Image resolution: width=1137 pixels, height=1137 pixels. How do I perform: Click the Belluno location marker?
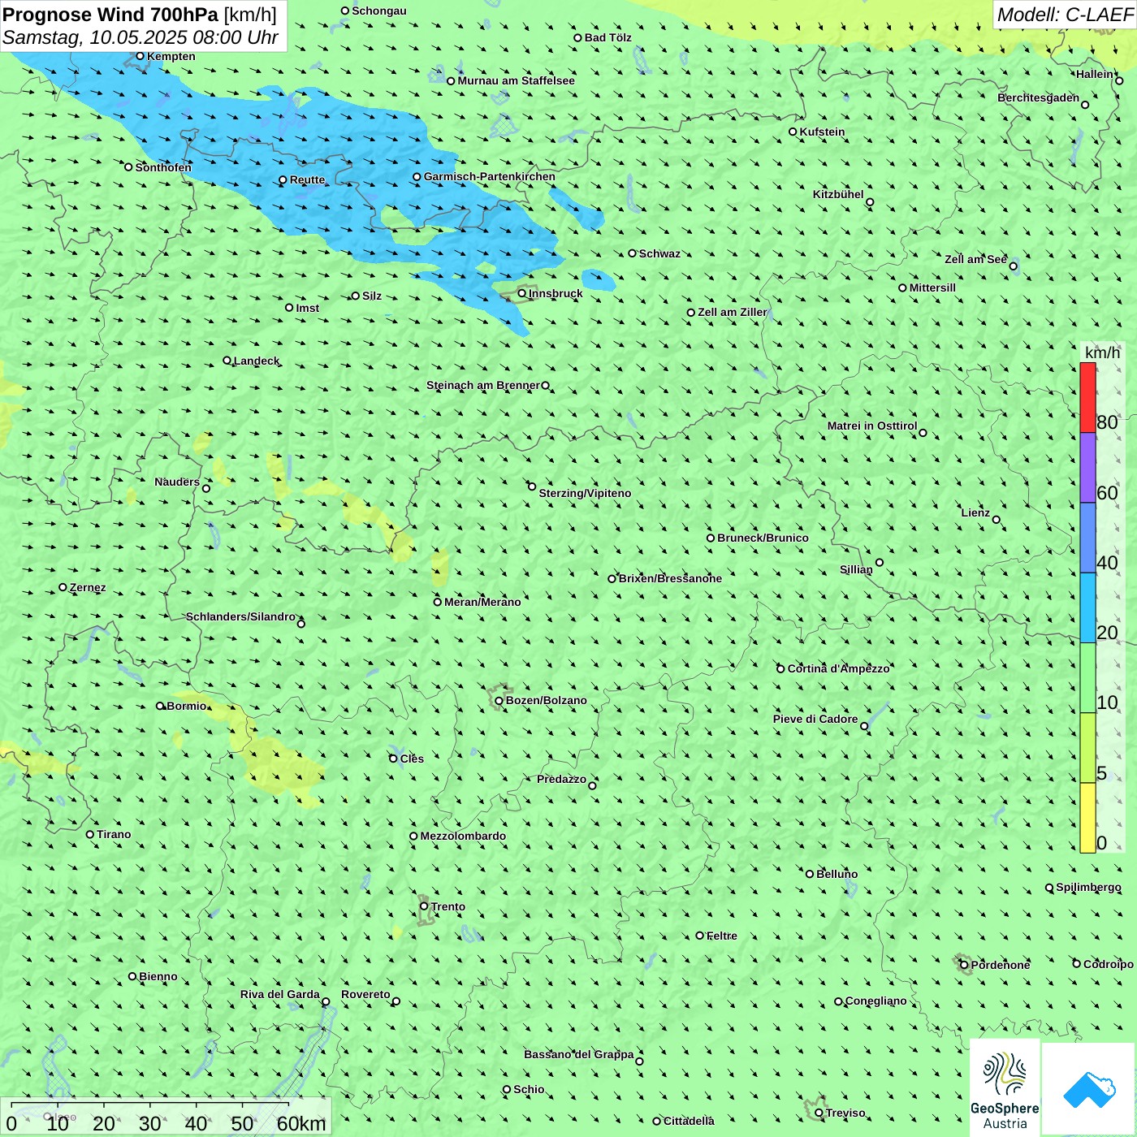pos(810,874)
